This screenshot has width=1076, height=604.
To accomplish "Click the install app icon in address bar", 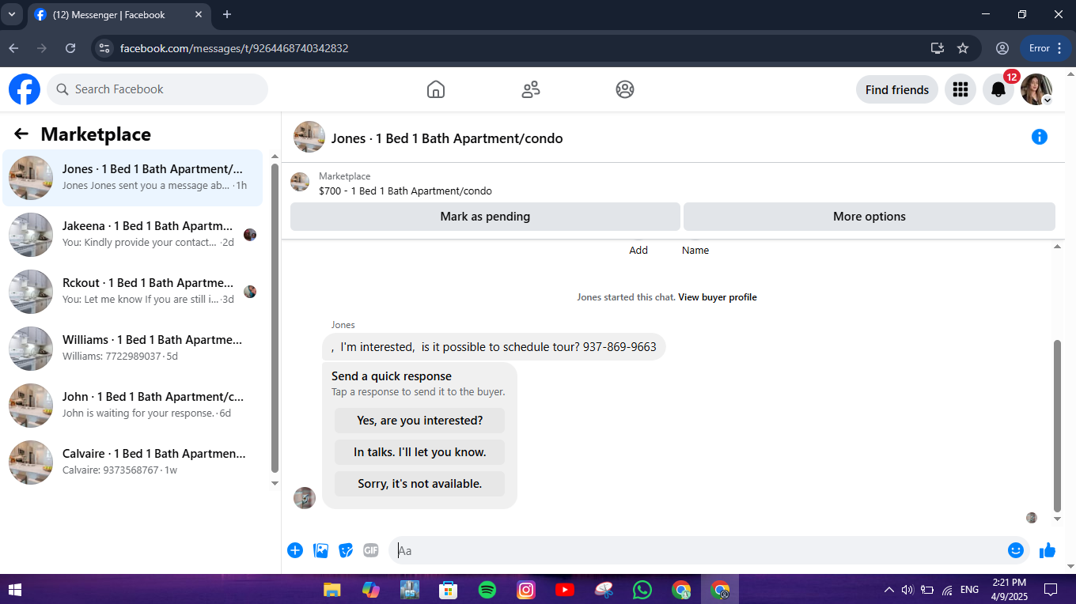I will pos(938,48).
